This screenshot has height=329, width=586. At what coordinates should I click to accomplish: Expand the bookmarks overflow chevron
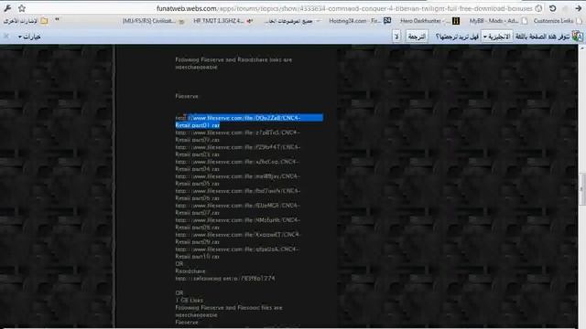tap(57, 20)
